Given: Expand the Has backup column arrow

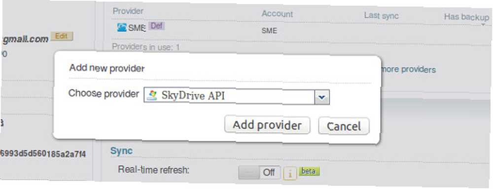Looking at the screenshot, I should (x=483, y=25).
